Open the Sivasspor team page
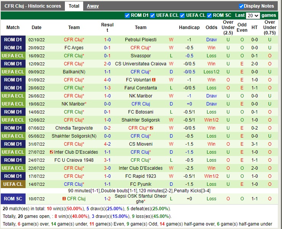282x229 pixels. pos(140,56)
